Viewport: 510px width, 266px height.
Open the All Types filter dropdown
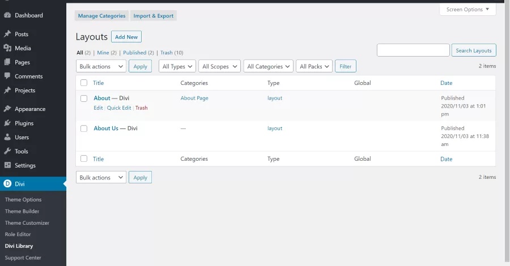(x=177, y=66)
